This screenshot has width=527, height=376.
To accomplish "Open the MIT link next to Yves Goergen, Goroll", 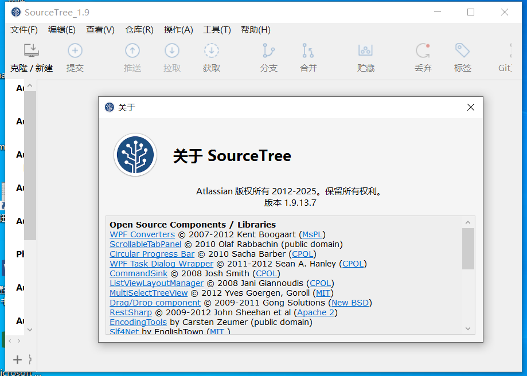I will (323, 293).
